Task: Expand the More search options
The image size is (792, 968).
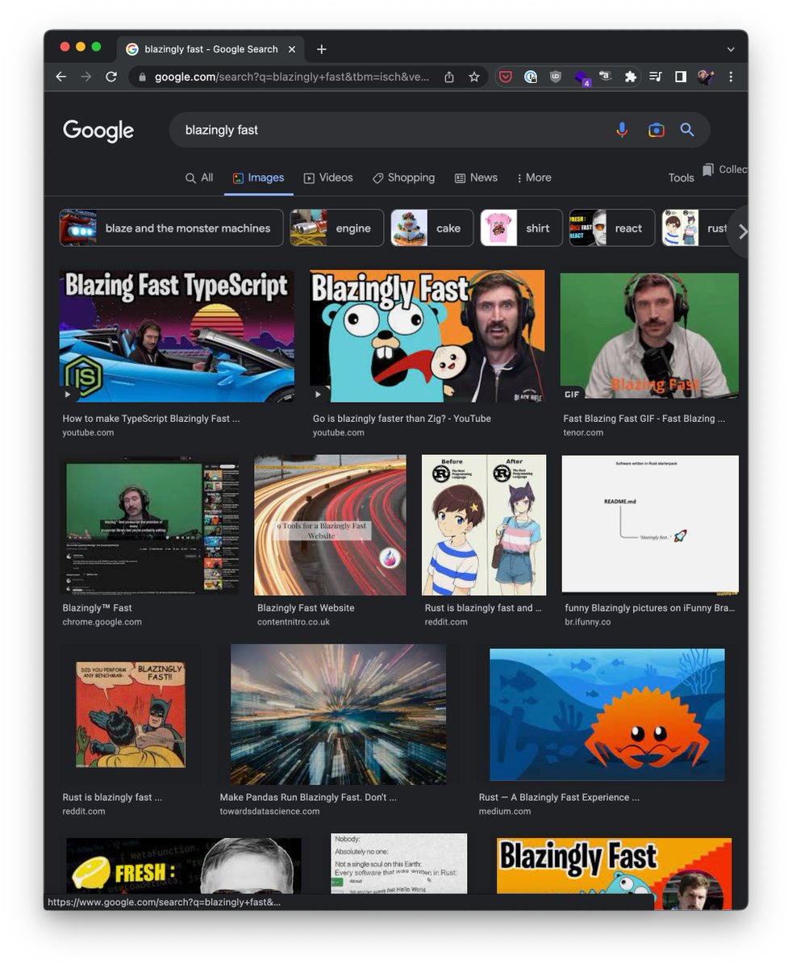Action: (534, 177)
